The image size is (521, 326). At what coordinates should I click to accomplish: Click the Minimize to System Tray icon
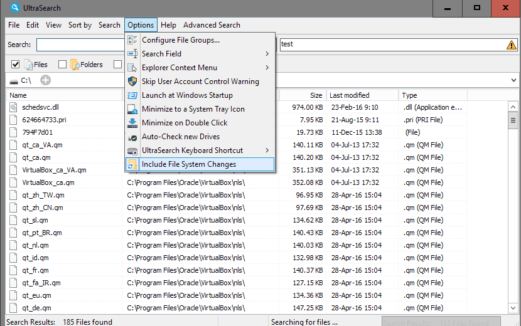(132, 109)
